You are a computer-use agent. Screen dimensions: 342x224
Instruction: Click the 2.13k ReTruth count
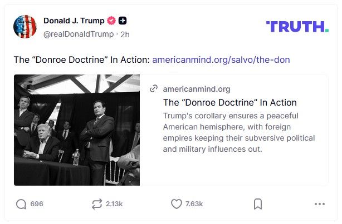click(x=114, y=204)
